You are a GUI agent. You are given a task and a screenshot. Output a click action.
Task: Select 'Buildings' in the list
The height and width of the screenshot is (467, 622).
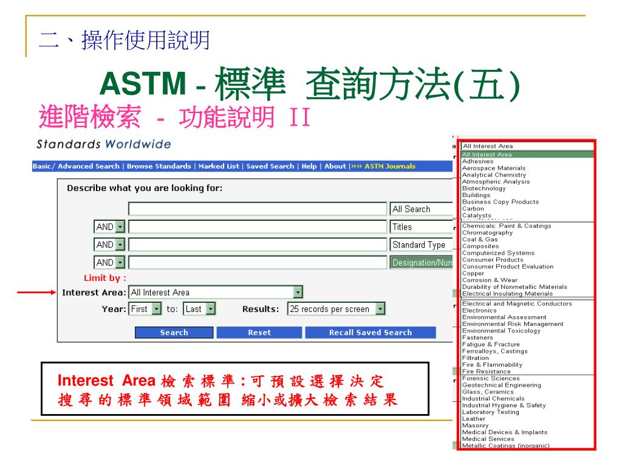pos(476,195)
